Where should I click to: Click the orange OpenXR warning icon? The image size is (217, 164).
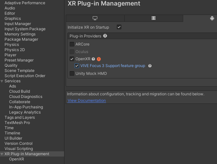tap(99, 59)
